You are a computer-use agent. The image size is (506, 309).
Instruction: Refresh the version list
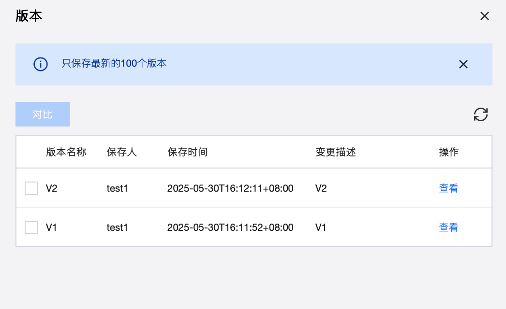[480, 114]
